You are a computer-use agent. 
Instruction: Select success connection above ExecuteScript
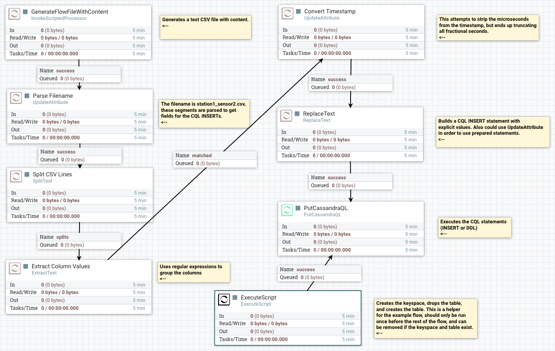point(319,273)
